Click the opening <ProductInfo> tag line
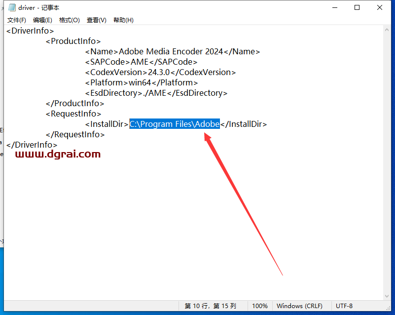The width and height of the screenshot is (395, 315). (73, 41)
